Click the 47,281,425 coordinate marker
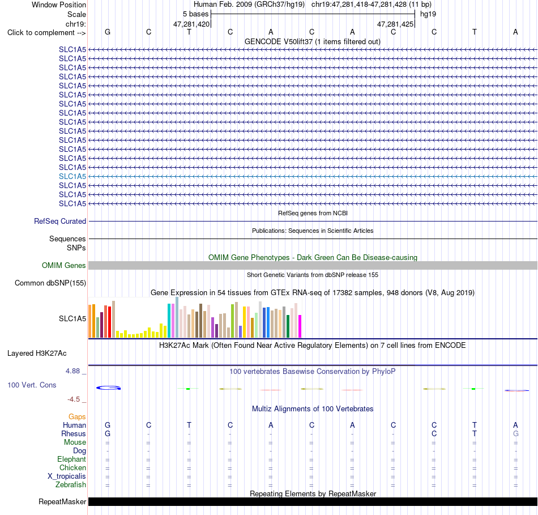The height and width of the screenshot is (515, 538). click(395, 24)
